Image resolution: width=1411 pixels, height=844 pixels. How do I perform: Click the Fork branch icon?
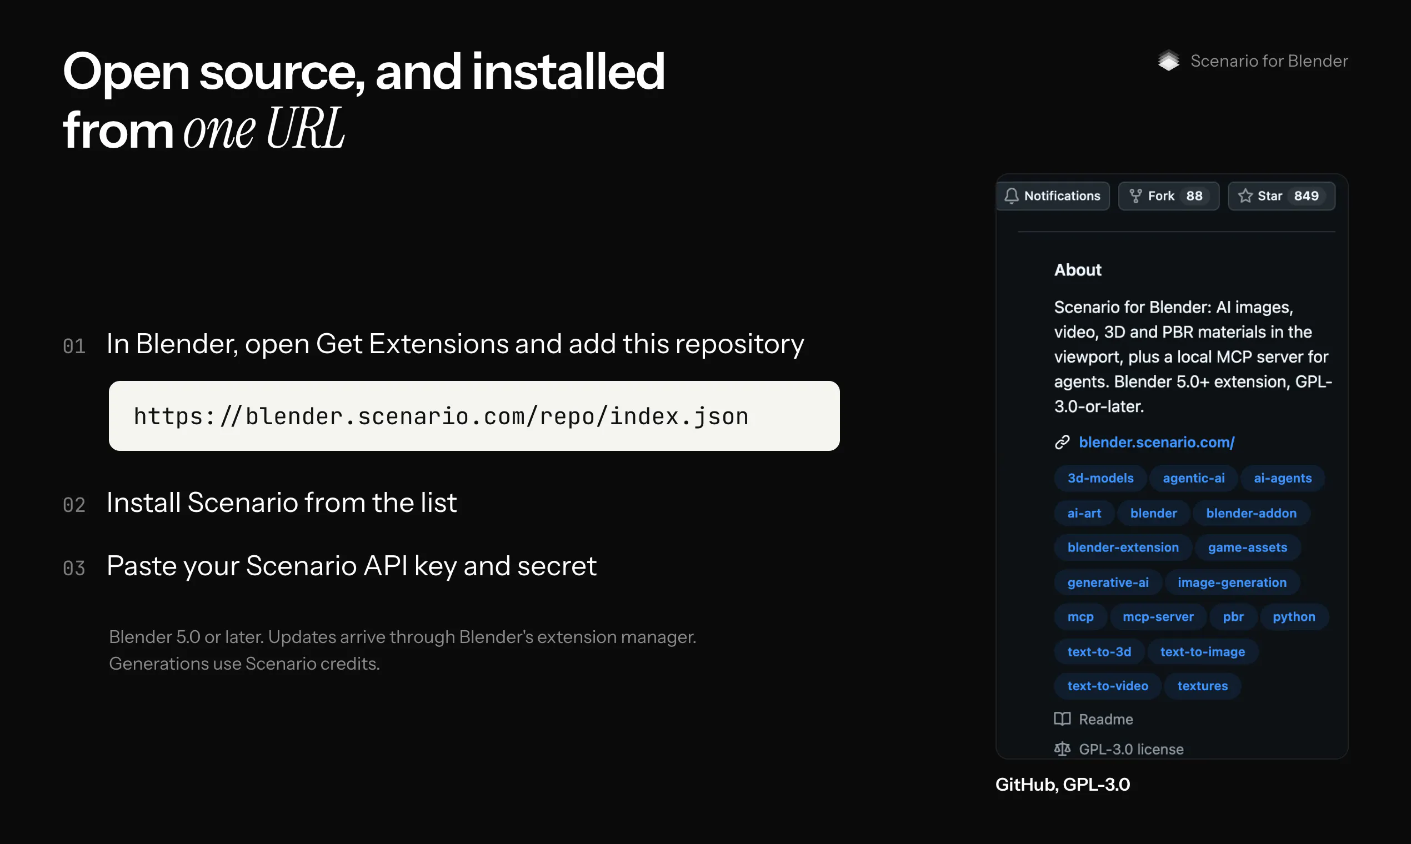pyautogui.click(x=1135, y=195)
